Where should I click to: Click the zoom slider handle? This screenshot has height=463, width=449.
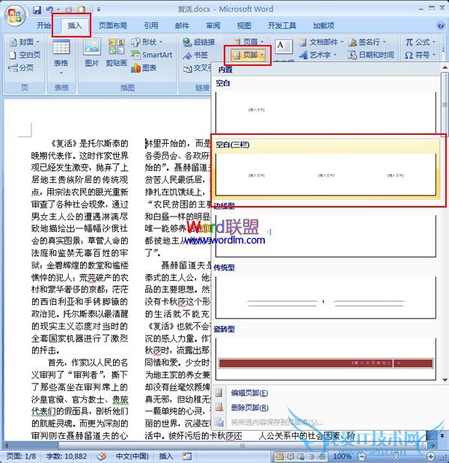[x=396, y=456]
